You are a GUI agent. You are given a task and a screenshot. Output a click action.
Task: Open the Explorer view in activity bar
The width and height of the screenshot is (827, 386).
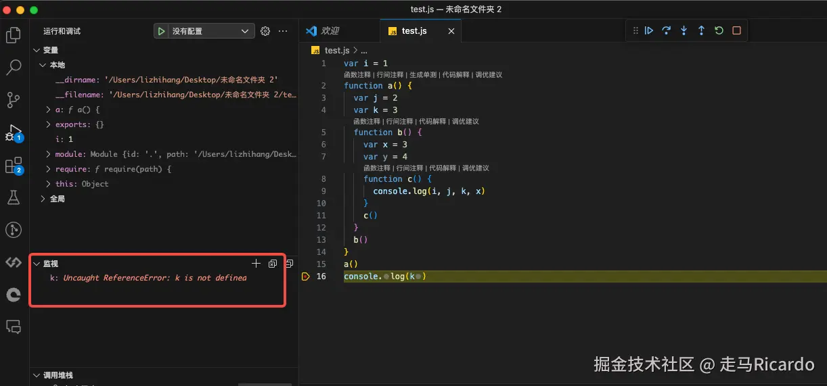[14, 35]
